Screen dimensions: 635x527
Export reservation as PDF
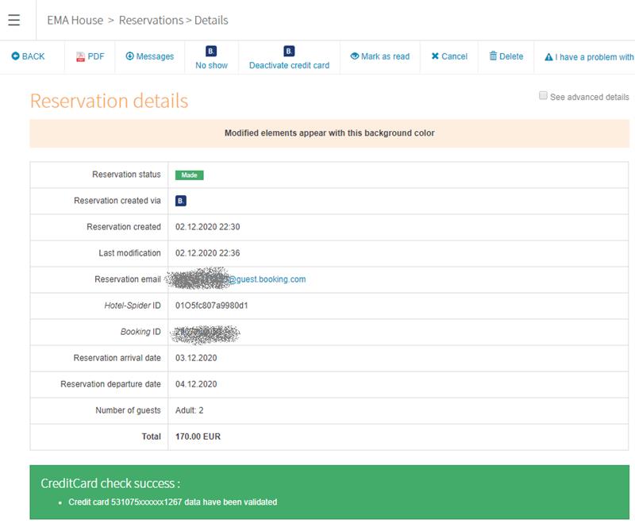[x=90, y=56]
